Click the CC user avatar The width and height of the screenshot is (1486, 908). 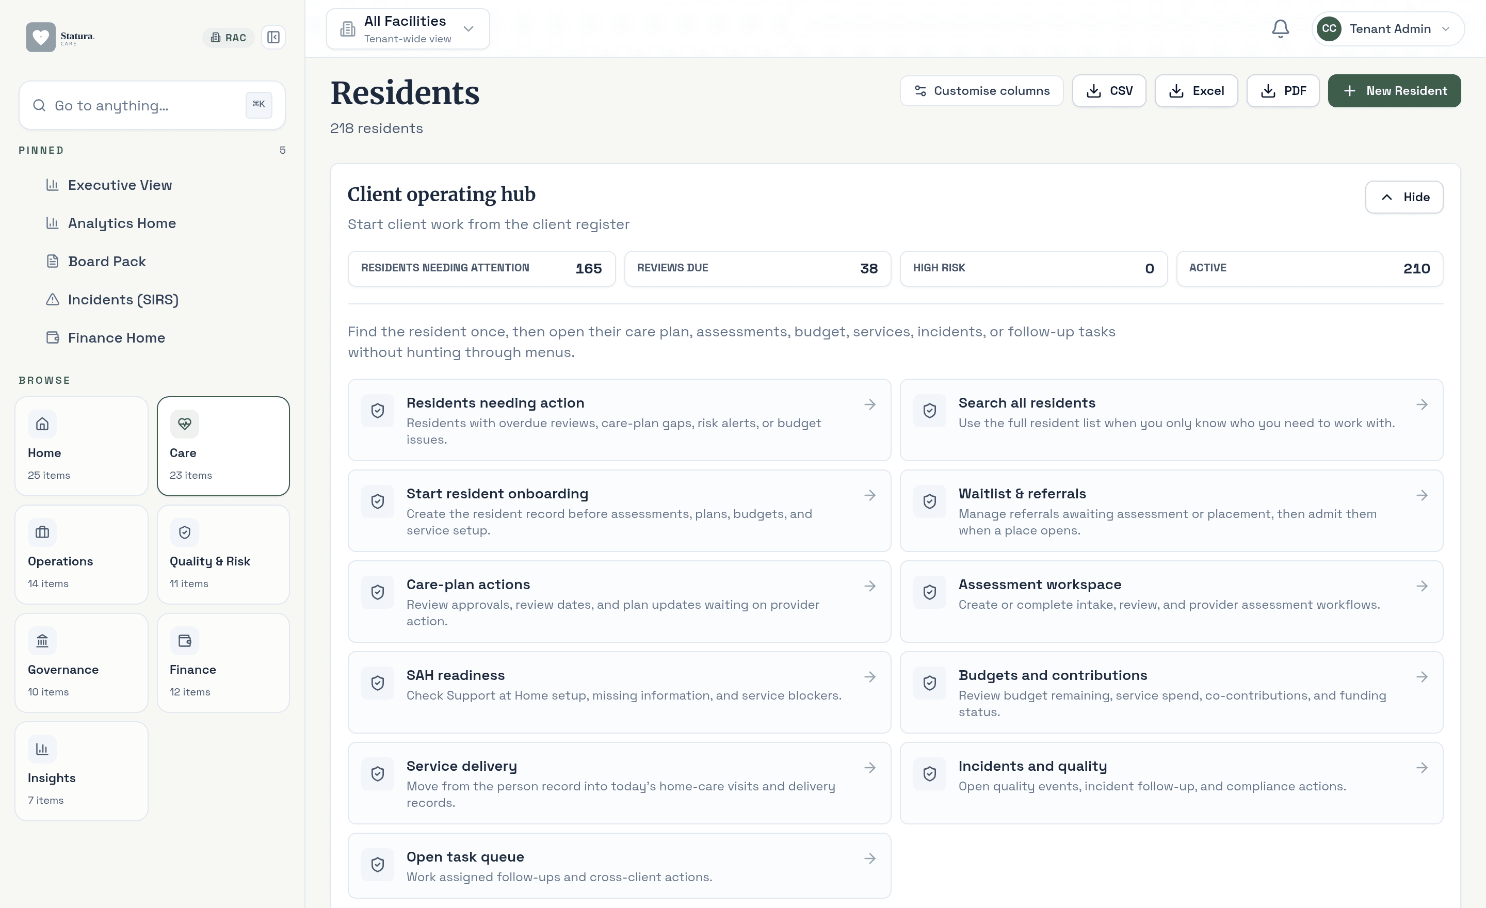tap(1329, 28)
